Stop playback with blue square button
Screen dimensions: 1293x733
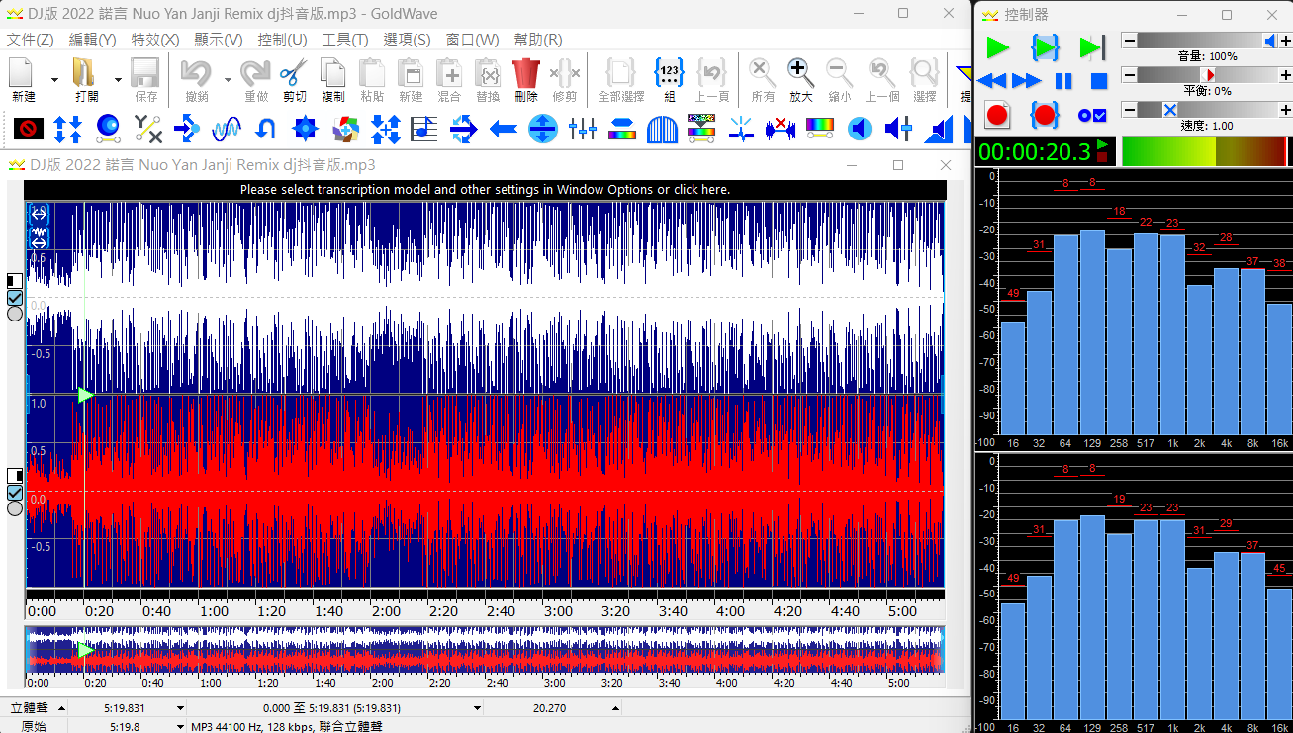(x=1098, y=81)
